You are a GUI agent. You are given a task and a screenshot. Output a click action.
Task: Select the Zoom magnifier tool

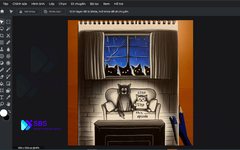(2, 104)
